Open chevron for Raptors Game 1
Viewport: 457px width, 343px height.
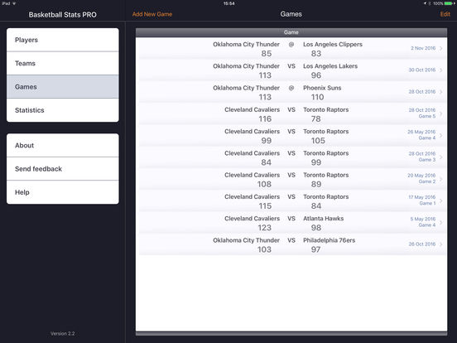[441, 200]
